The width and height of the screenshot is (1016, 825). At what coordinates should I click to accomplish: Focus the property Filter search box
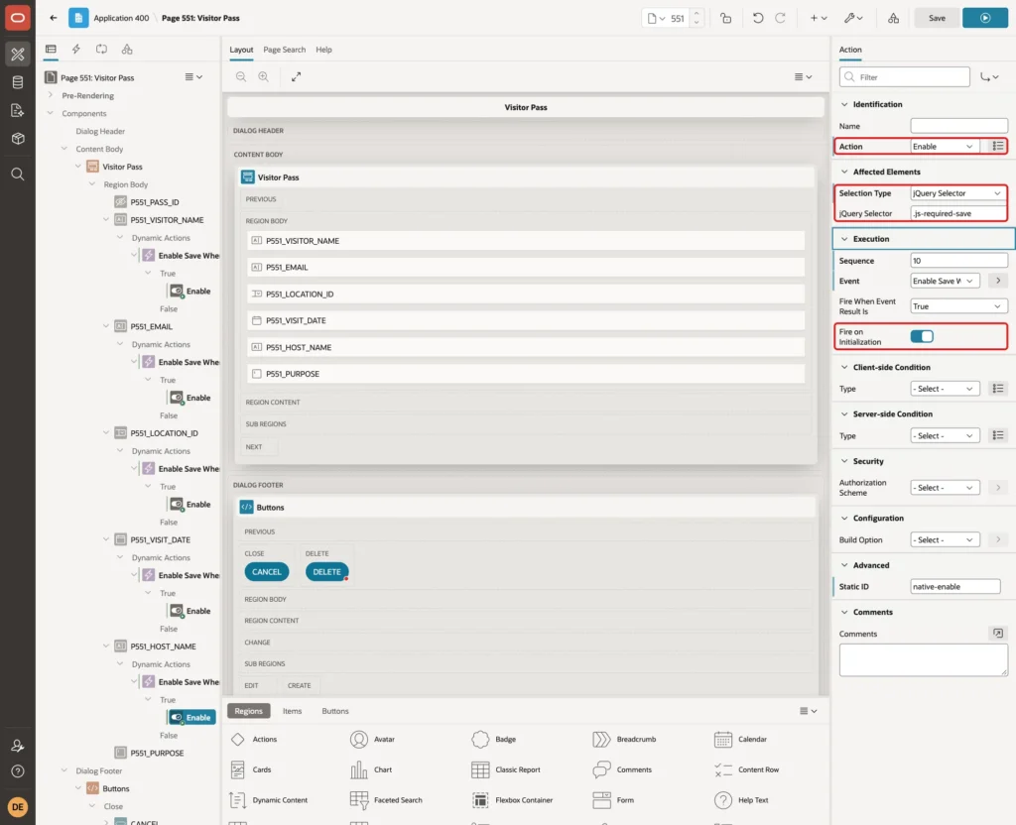[x=905, y=77]
